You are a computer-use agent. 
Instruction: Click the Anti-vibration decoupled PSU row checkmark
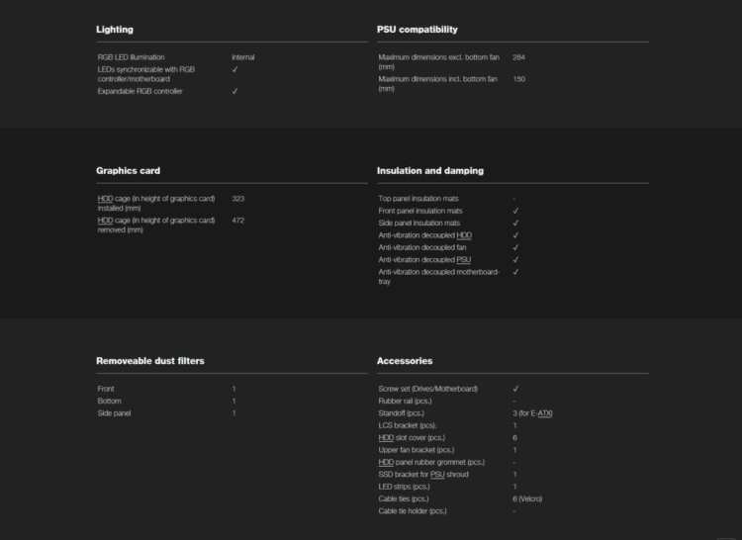point(515,259)
